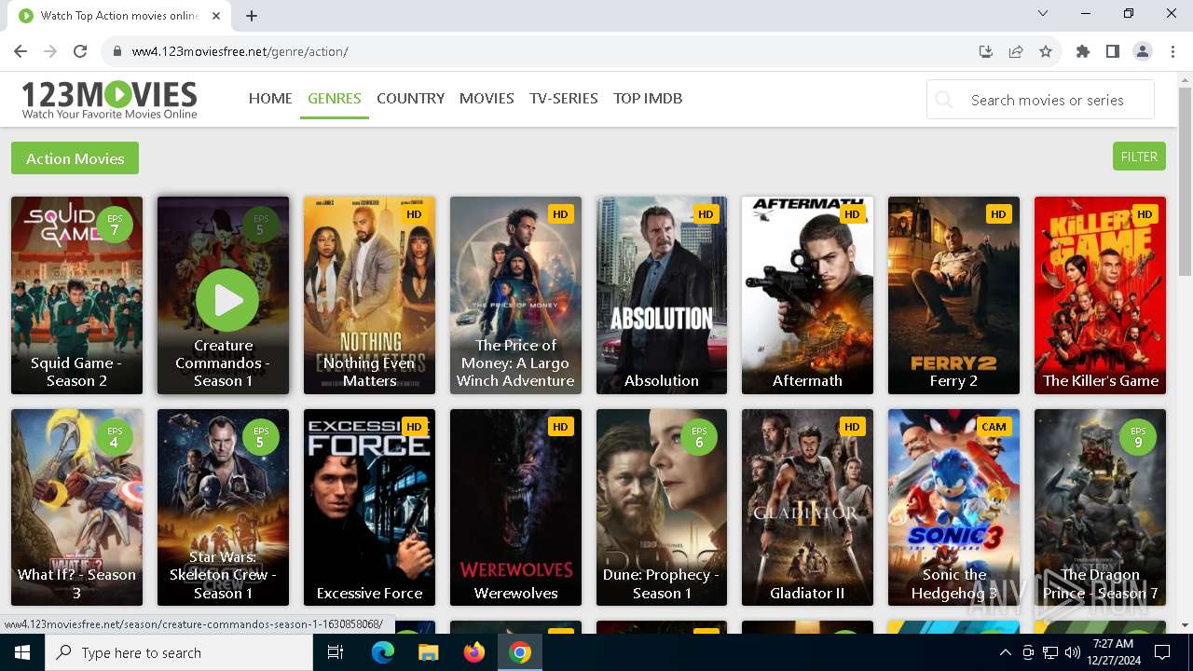Close the Watch Top Action movies tab

coord(214,15)
